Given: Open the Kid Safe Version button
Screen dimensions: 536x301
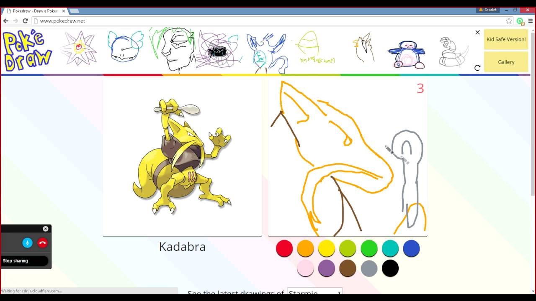Looking at the screenshot, I should tap(506, 39).
